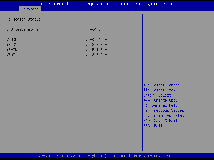The height and width of the screenshot is (160, 214).
Task: Choose F2: Previous Values
Action: tap(163, 110)
